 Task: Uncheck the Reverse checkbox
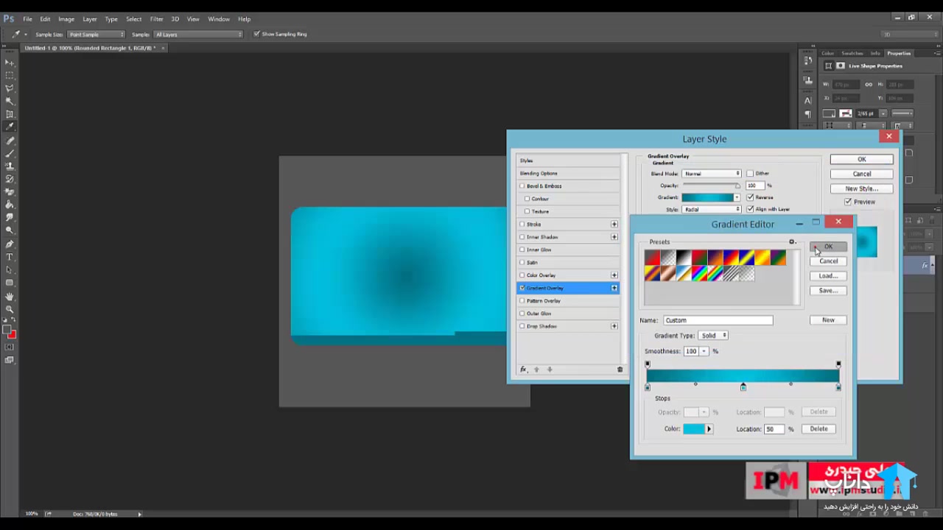tap(750, 197)
